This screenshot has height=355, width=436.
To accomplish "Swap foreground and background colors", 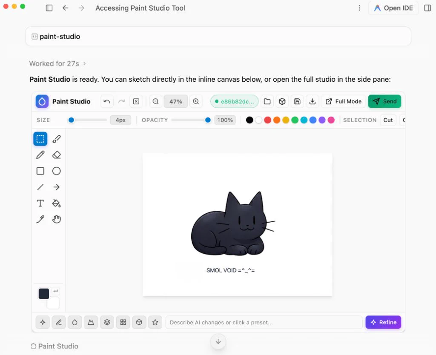I will coord(56,291).
